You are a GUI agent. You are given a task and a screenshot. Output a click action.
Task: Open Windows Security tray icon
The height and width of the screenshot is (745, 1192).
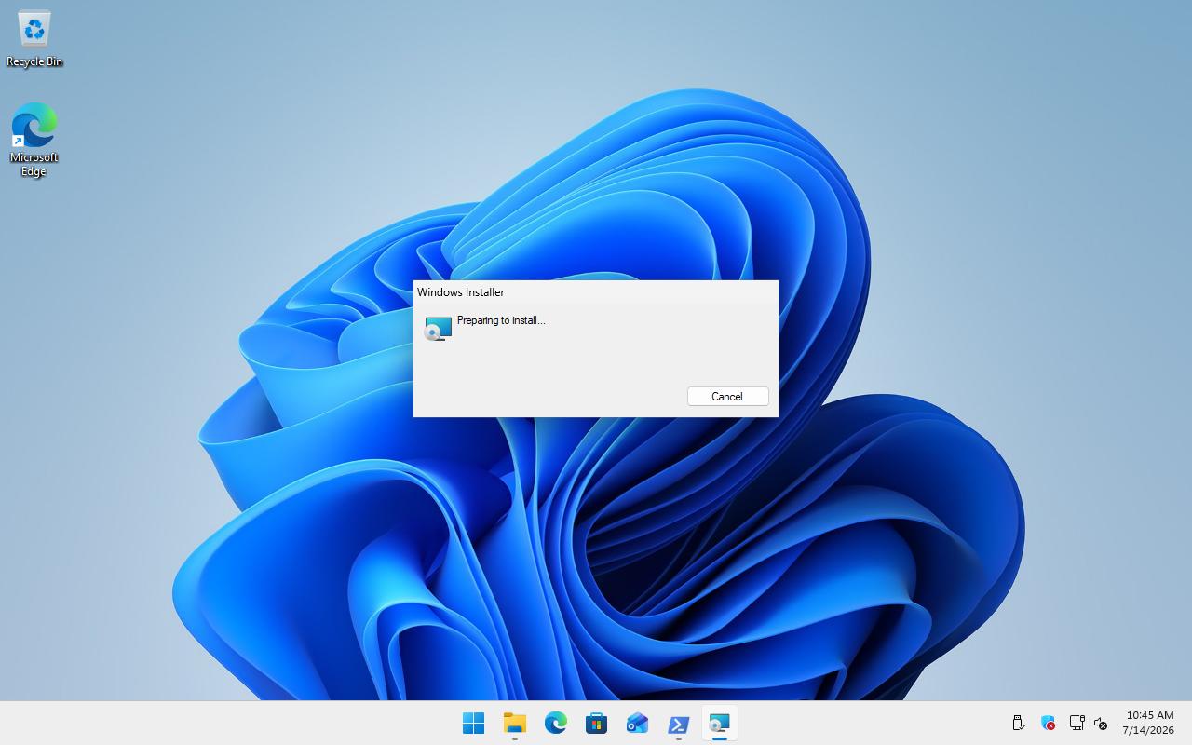[x=1048, y=723]
